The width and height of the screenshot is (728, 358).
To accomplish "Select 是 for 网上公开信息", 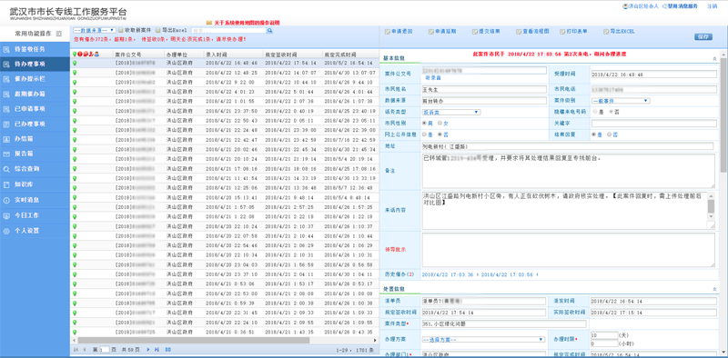I will (x=424, y=134).
